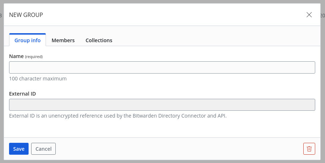Close the New Group dialog with X
The width and height of the screenshot is (325, 163).
pos(309,15)
